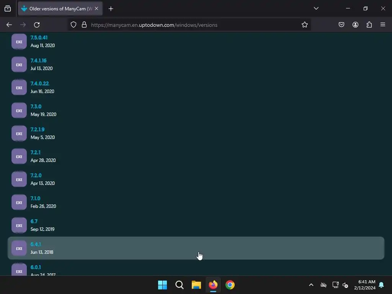Open ManyCam version 7.1.0 link
Image resolution: width=392 pixels, height=294 pixels.
tap(35, 199)
